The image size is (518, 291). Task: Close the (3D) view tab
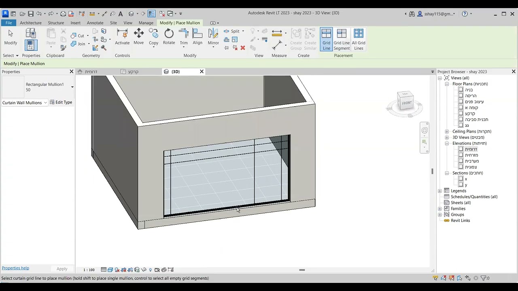coord(202,72)
